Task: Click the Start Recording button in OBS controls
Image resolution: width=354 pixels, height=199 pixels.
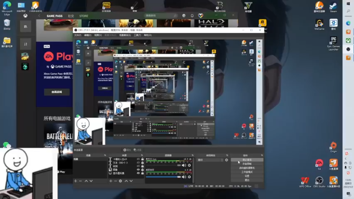Action: click(247, 164)
